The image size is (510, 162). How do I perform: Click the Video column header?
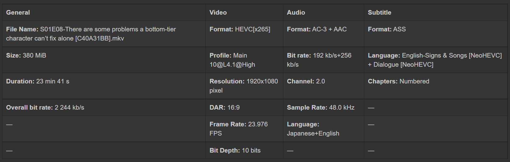click(218, 12)
